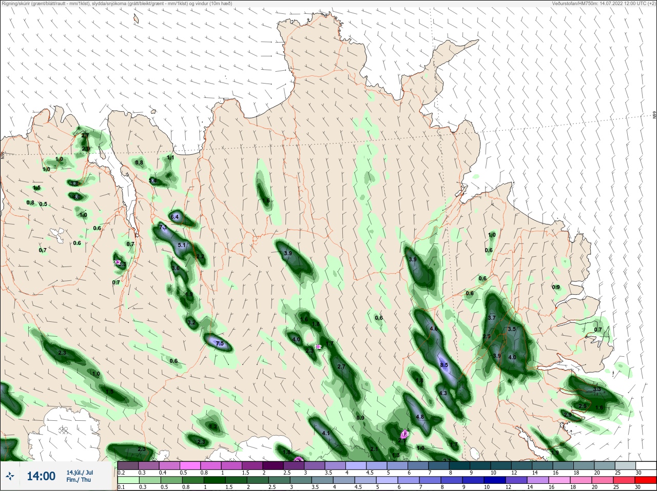Click the 2.5 precipitation value on the map
657x491 pixels.
[x=583, y=406]
